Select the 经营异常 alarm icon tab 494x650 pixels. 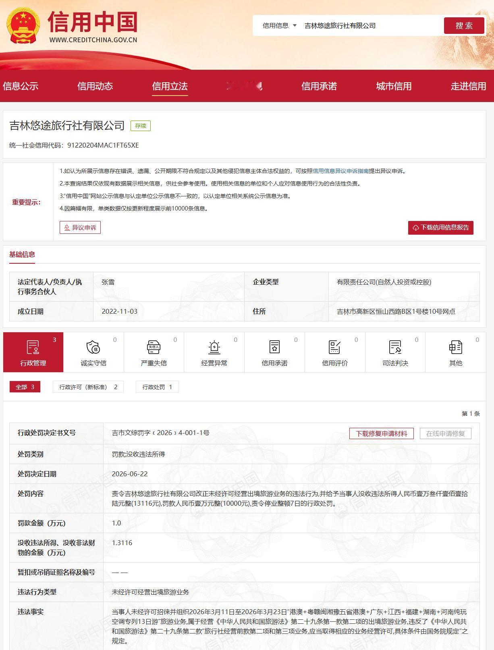click(x=214, y=352)
